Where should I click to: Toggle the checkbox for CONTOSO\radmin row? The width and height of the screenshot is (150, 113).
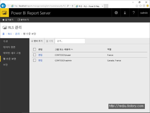pos(35,60)
